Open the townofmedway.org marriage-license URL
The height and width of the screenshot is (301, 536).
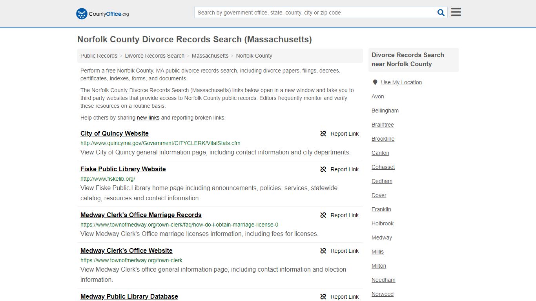coord(179,225)
